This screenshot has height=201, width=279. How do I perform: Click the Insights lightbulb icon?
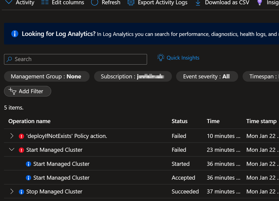[x=259, y=3]
